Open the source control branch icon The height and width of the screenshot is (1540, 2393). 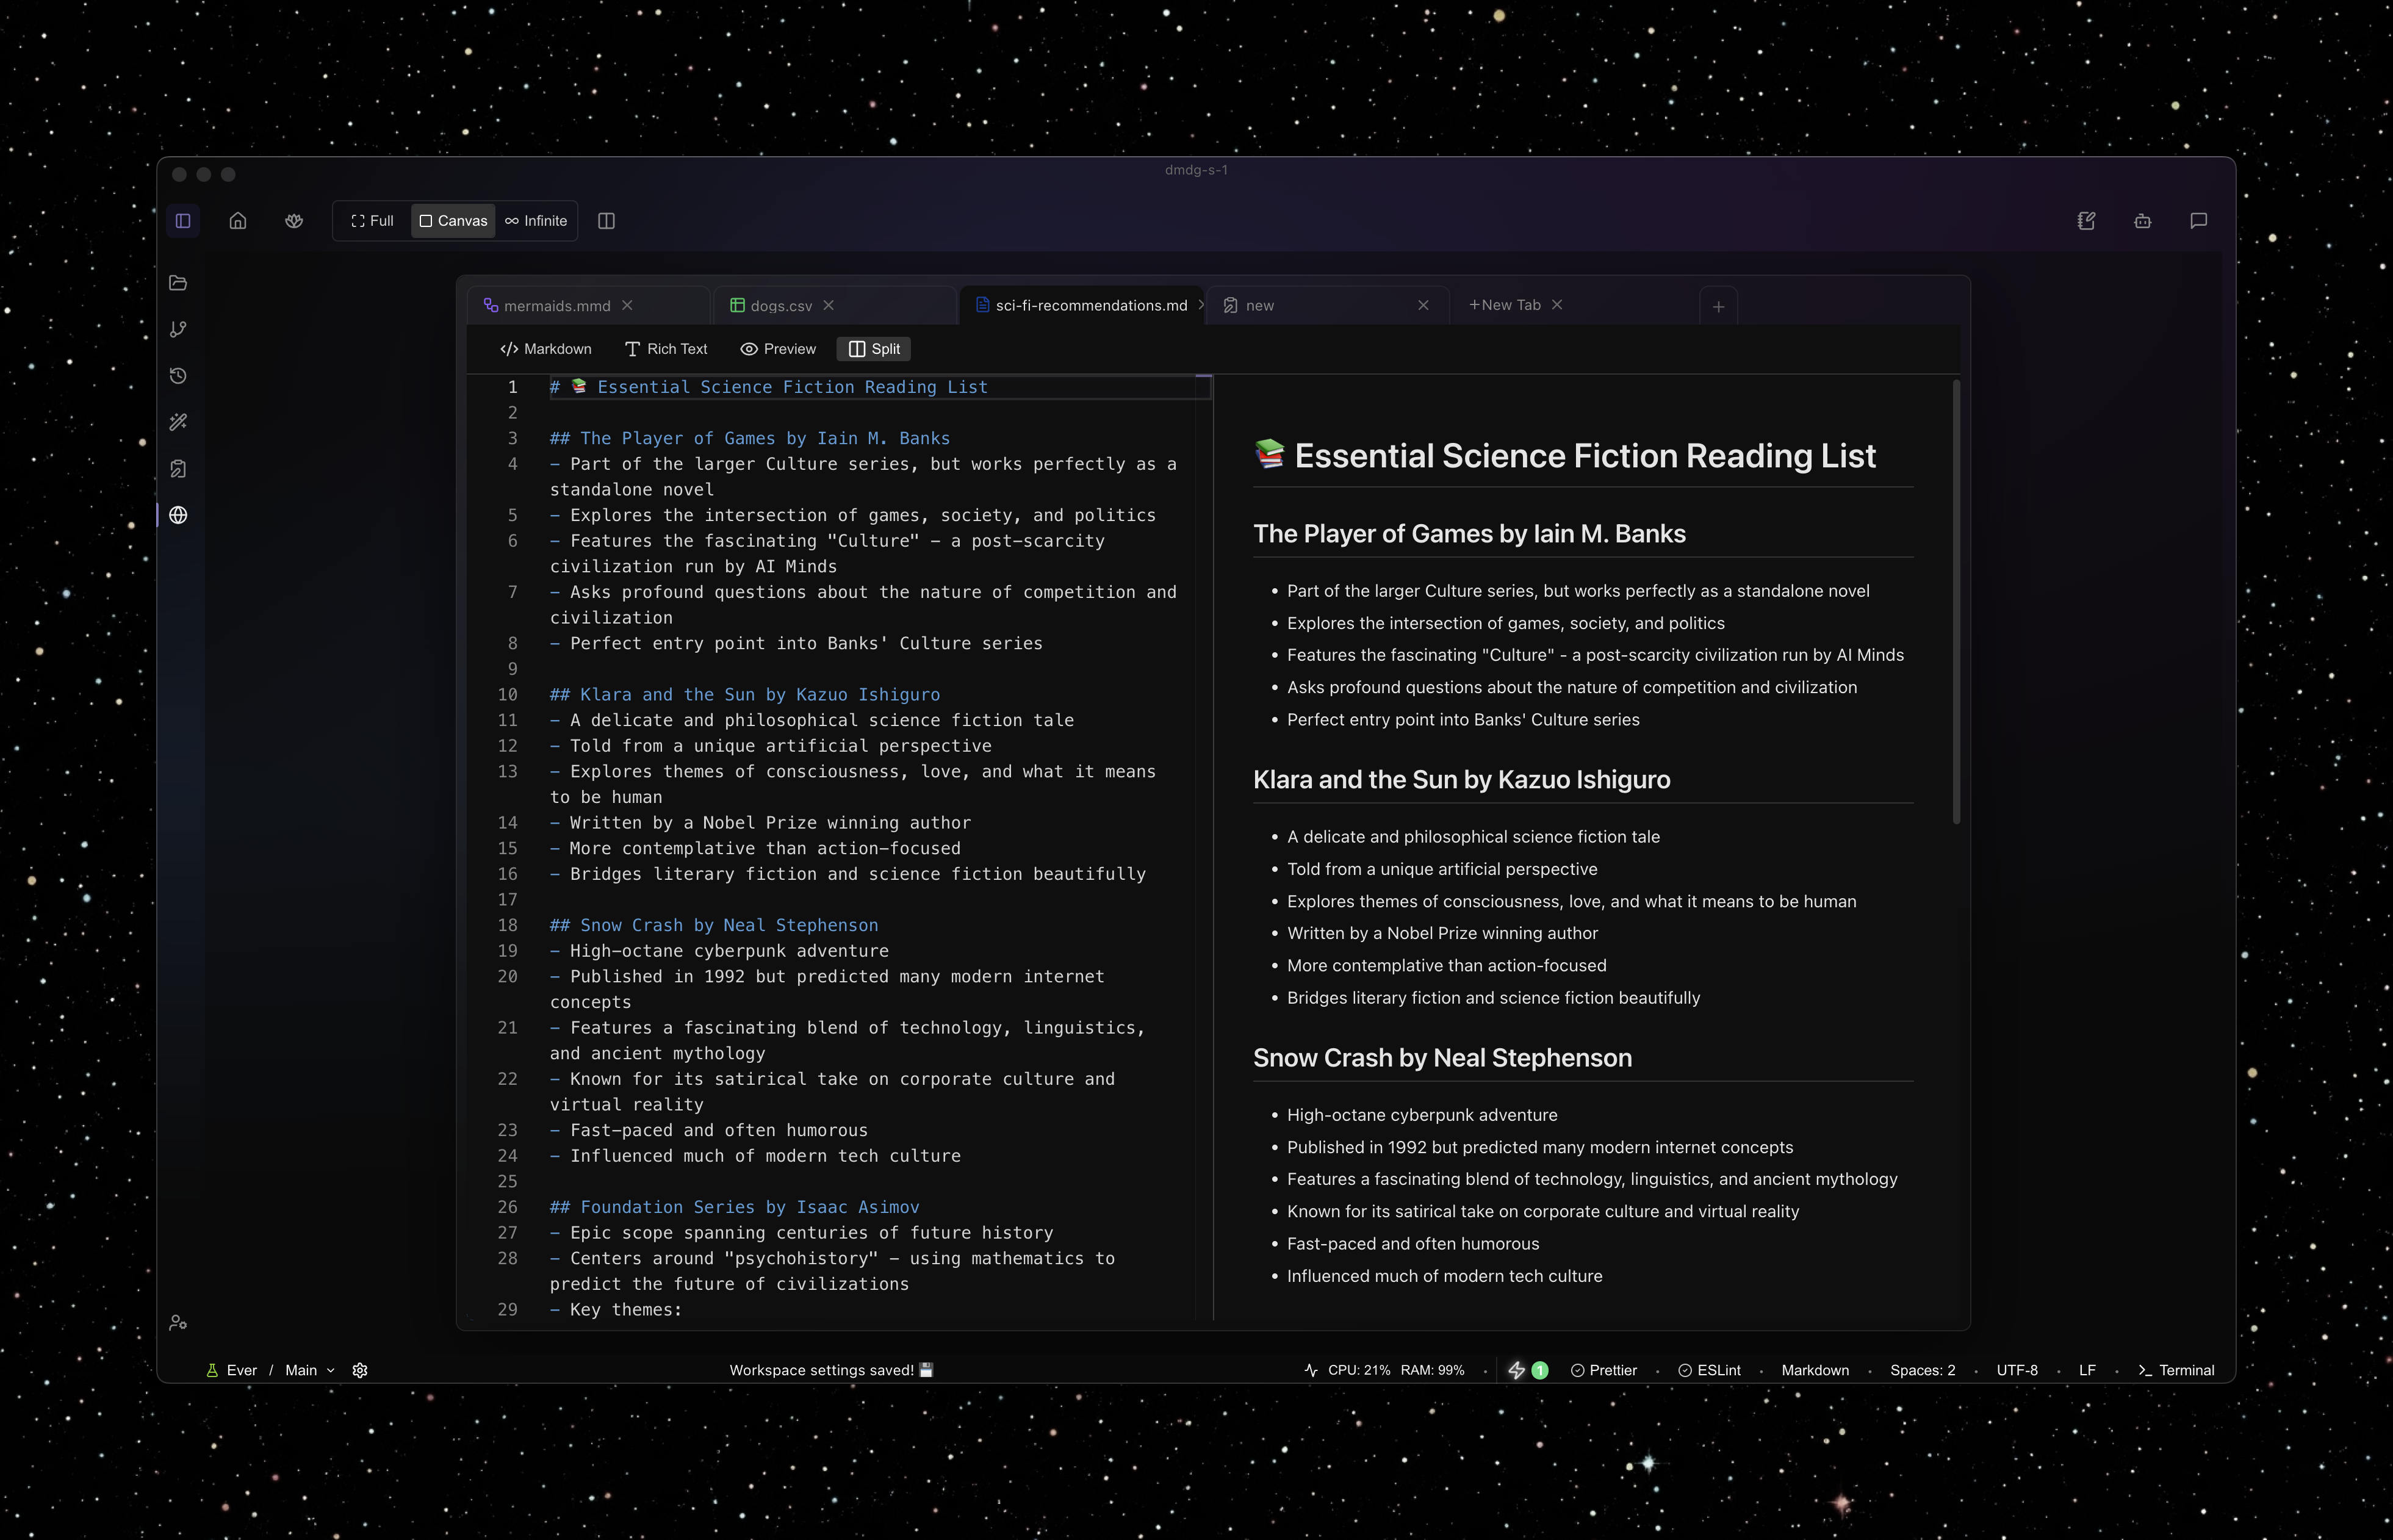point(178,329)
